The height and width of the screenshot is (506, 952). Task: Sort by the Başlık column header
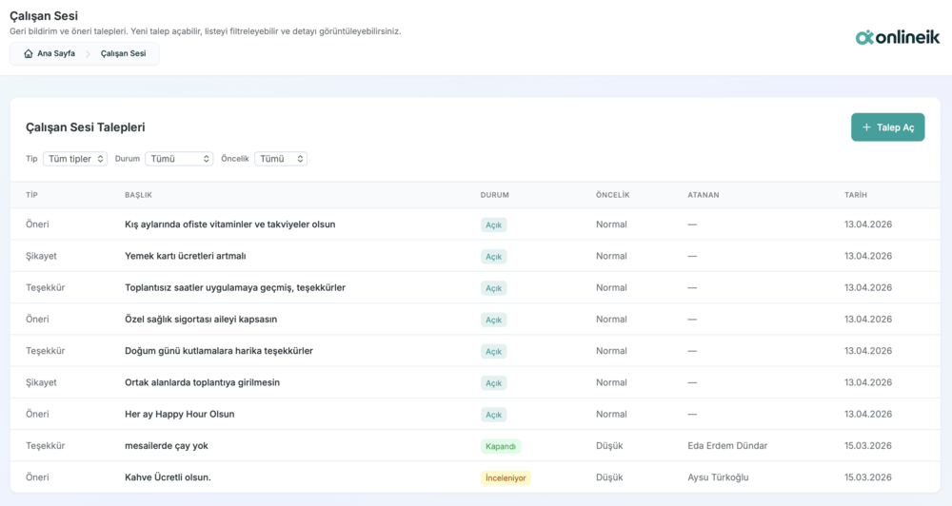pyautogui.click(x=138, y=195)
